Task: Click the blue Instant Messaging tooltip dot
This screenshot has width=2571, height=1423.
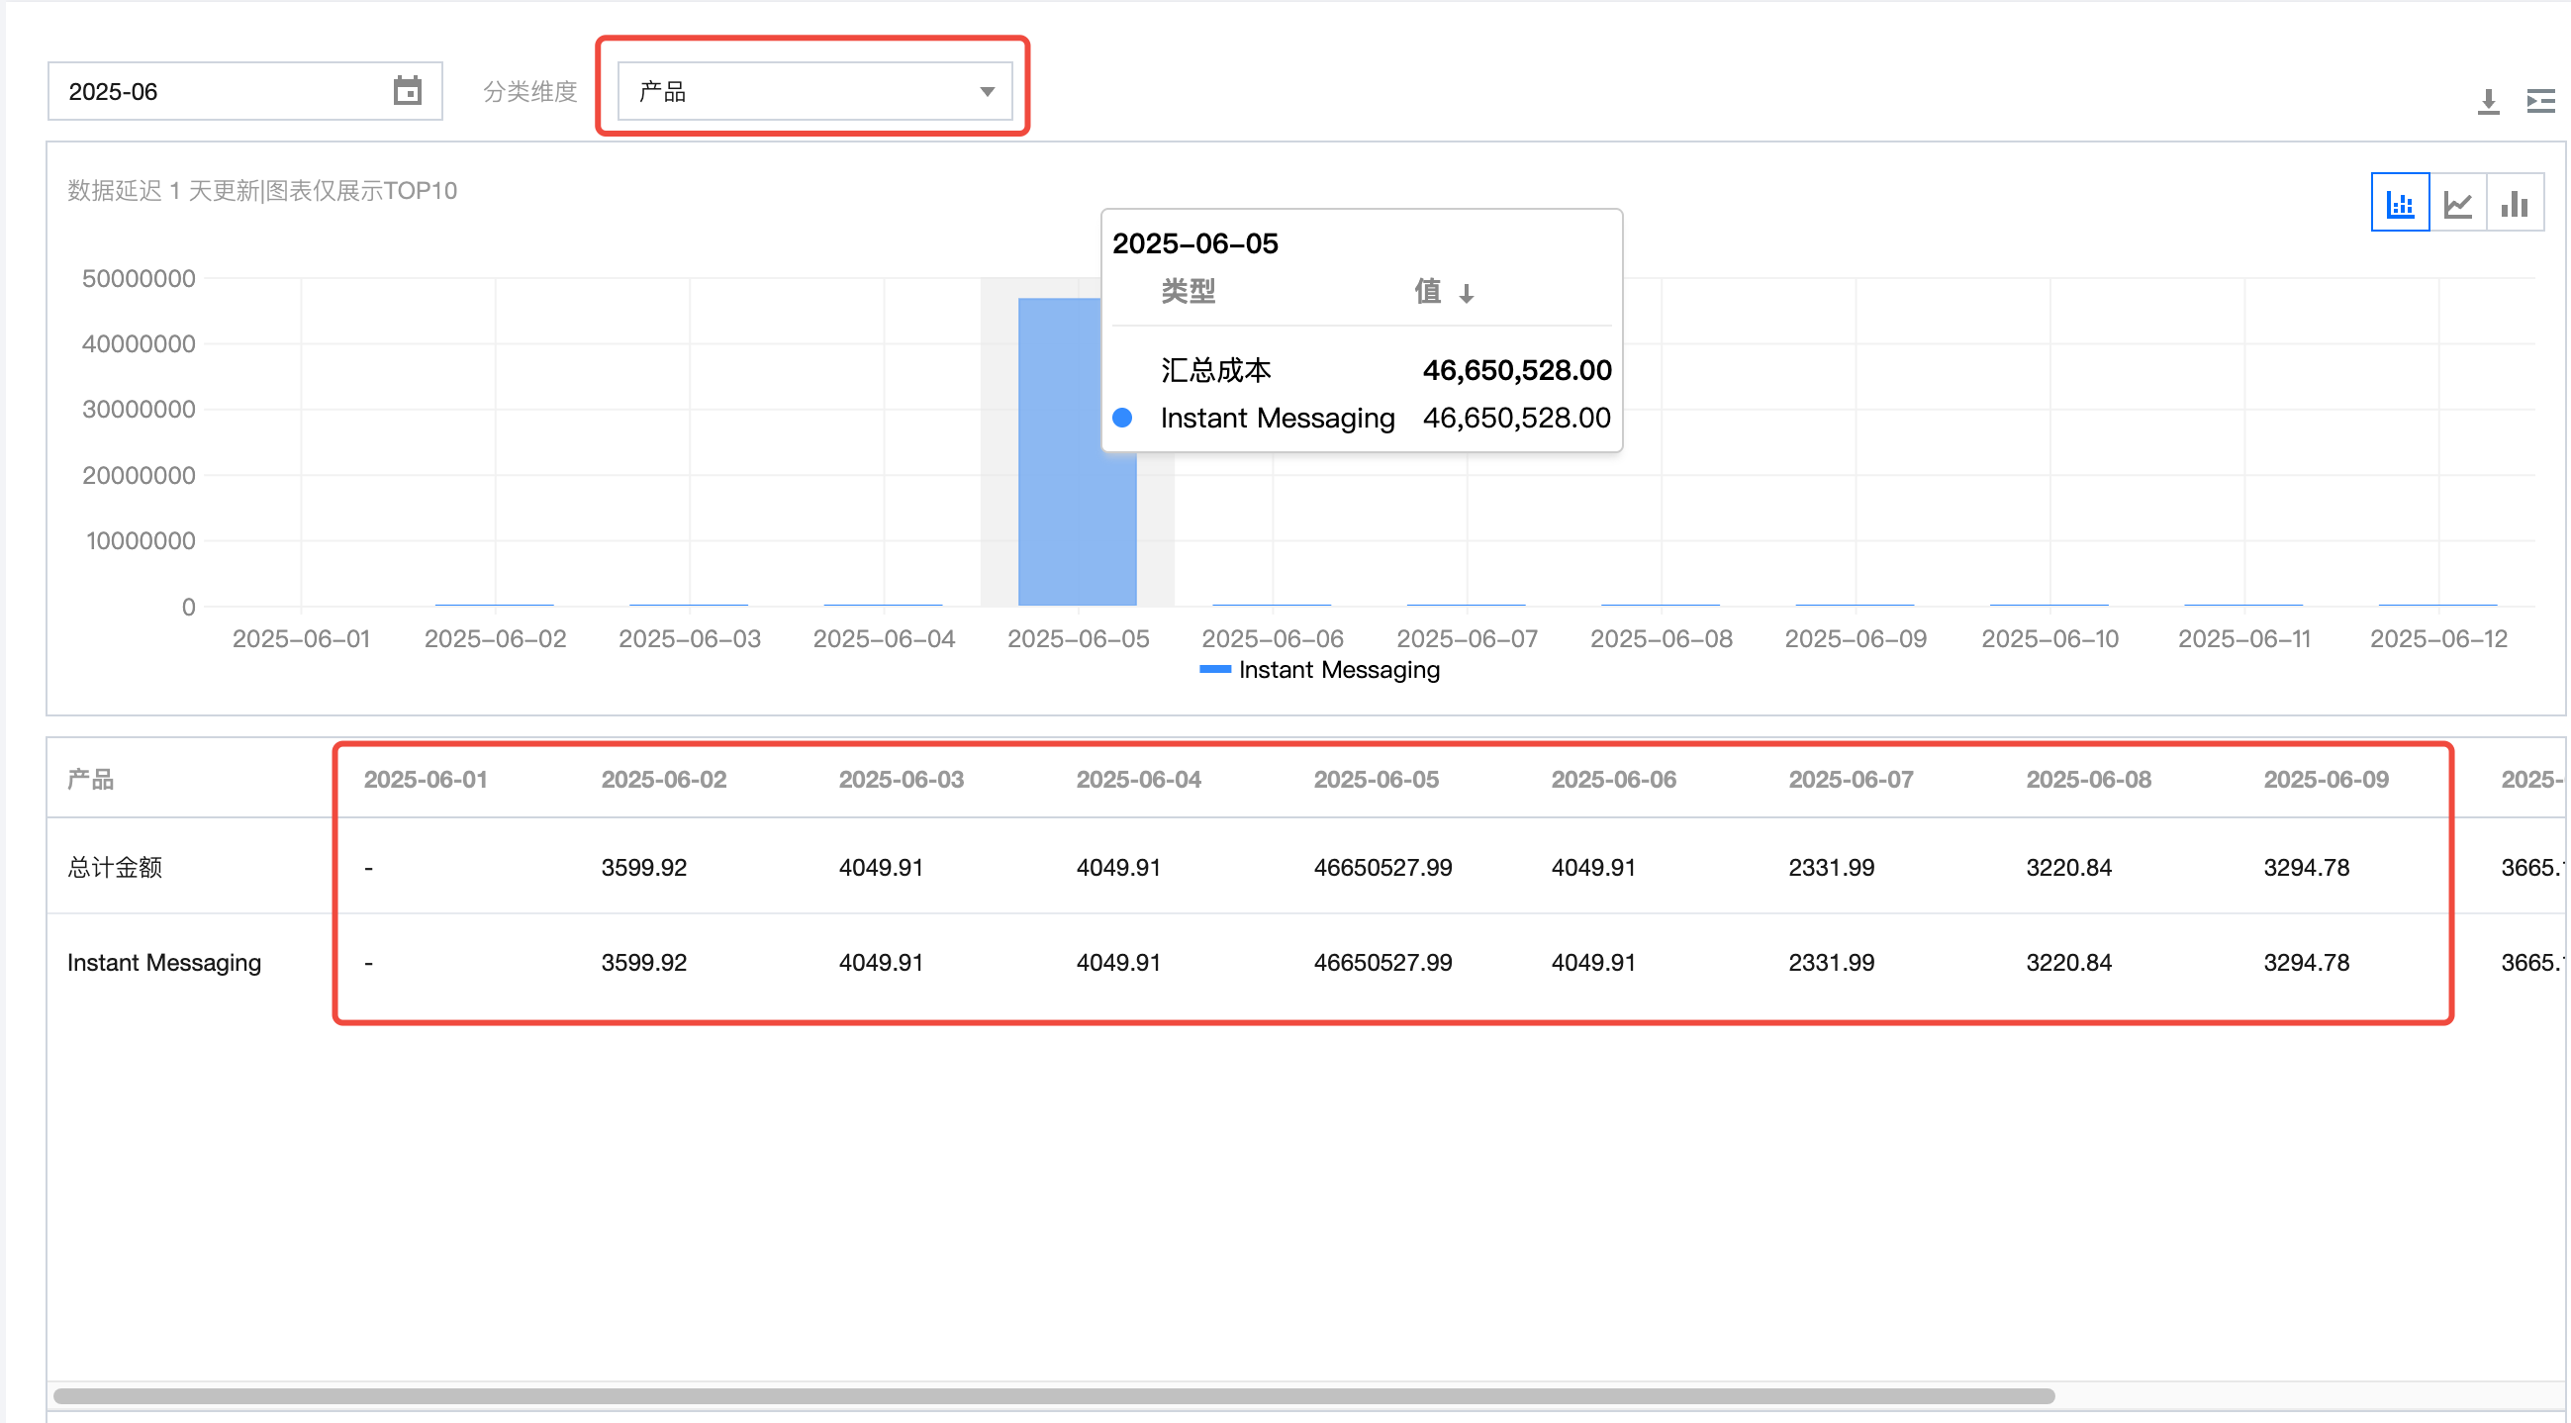Action: (1122, 418)
